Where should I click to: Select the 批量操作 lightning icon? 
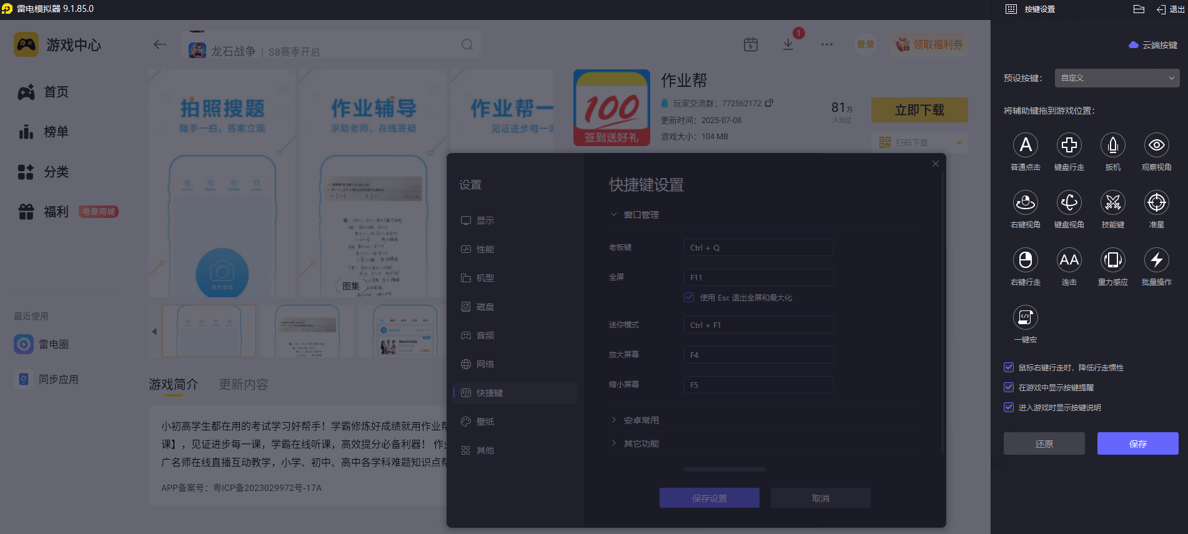(x=1157, y=260)
